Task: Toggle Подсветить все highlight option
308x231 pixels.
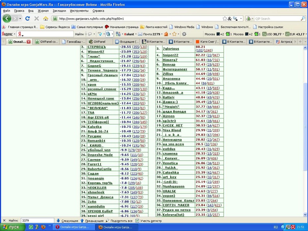Action: click(119, 221)
